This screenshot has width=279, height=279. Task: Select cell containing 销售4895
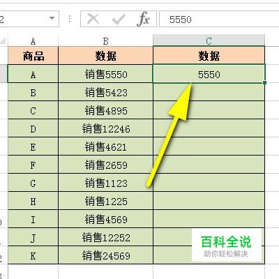[x=105, y=110]
